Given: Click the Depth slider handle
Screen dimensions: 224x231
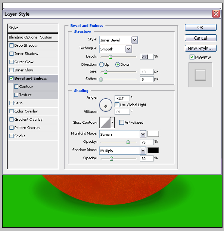Looking at the screenshot, I should click(x=110, y=57).
